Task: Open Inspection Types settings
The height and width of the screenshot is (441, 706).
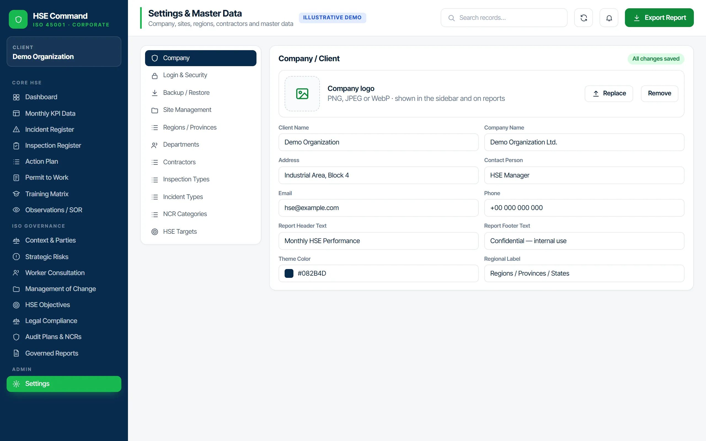Action: pos(201,179)
